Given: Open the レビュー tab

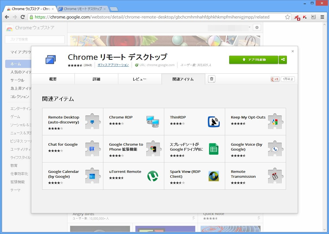Looking at the screenshot, I should [x=140, y=79].
